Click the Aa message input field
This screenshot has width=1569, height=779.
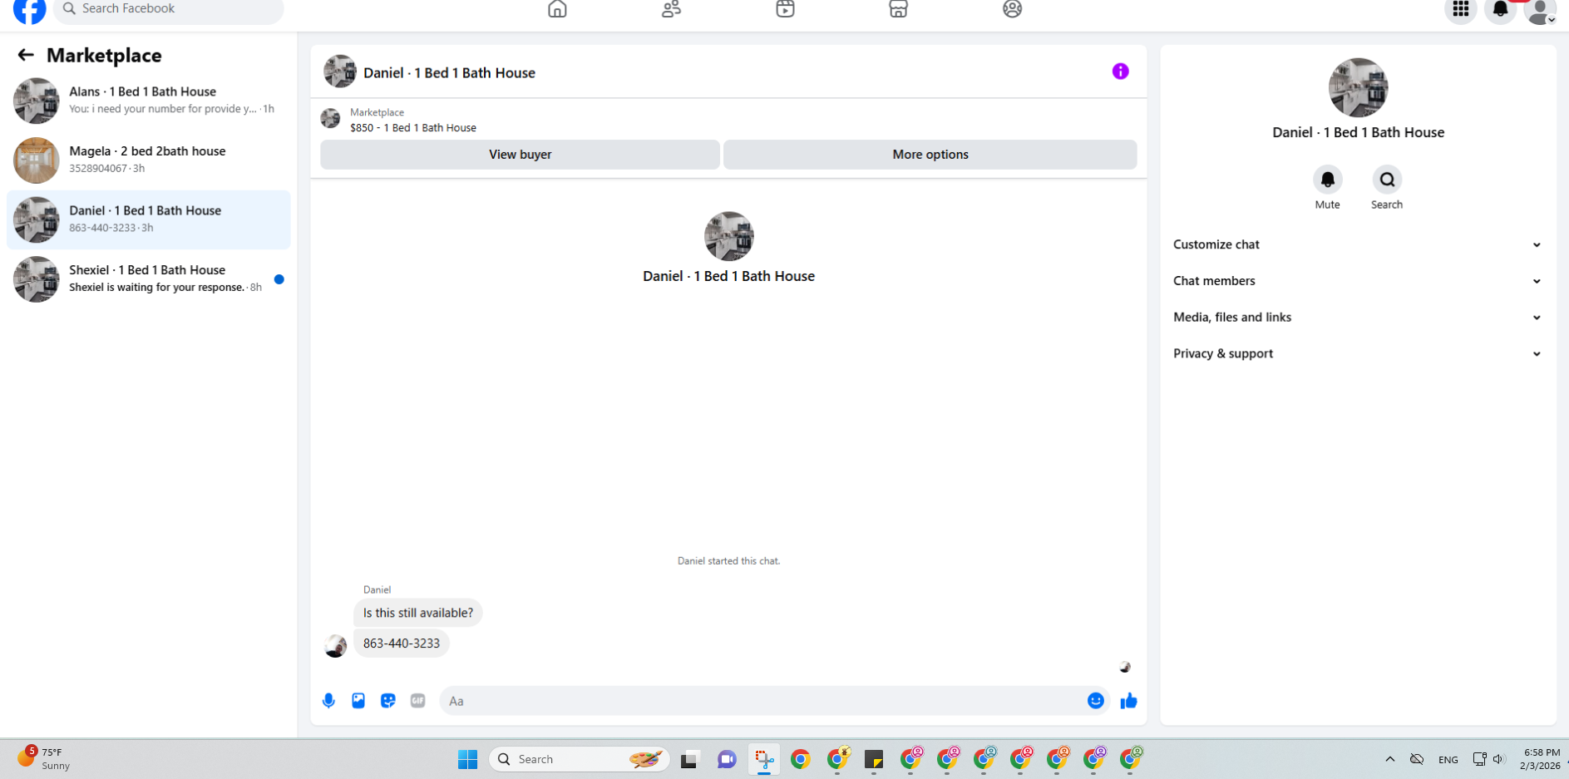[763, 701]
